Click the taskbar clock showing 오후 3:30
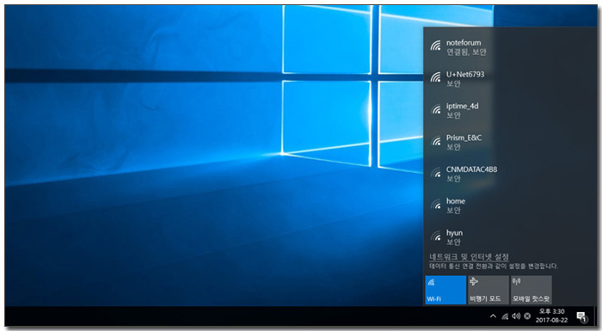Viewport: 602px width, 331px height. [x=551, y=316]
